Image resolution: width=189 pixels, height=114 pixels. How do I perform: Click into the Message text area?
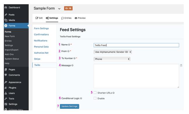136,76
